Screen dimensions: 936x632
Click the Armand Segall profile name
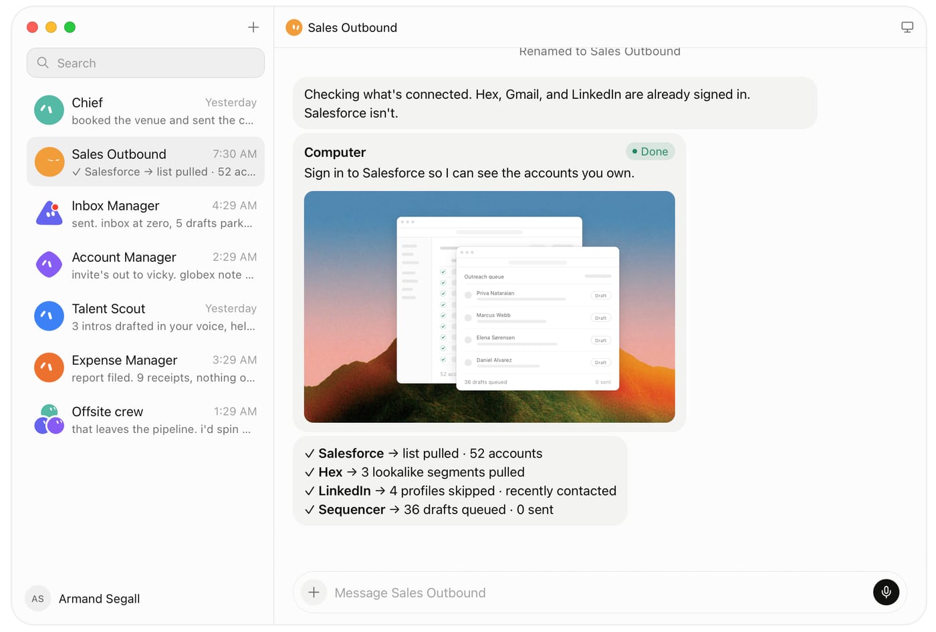tap(100, 599)
